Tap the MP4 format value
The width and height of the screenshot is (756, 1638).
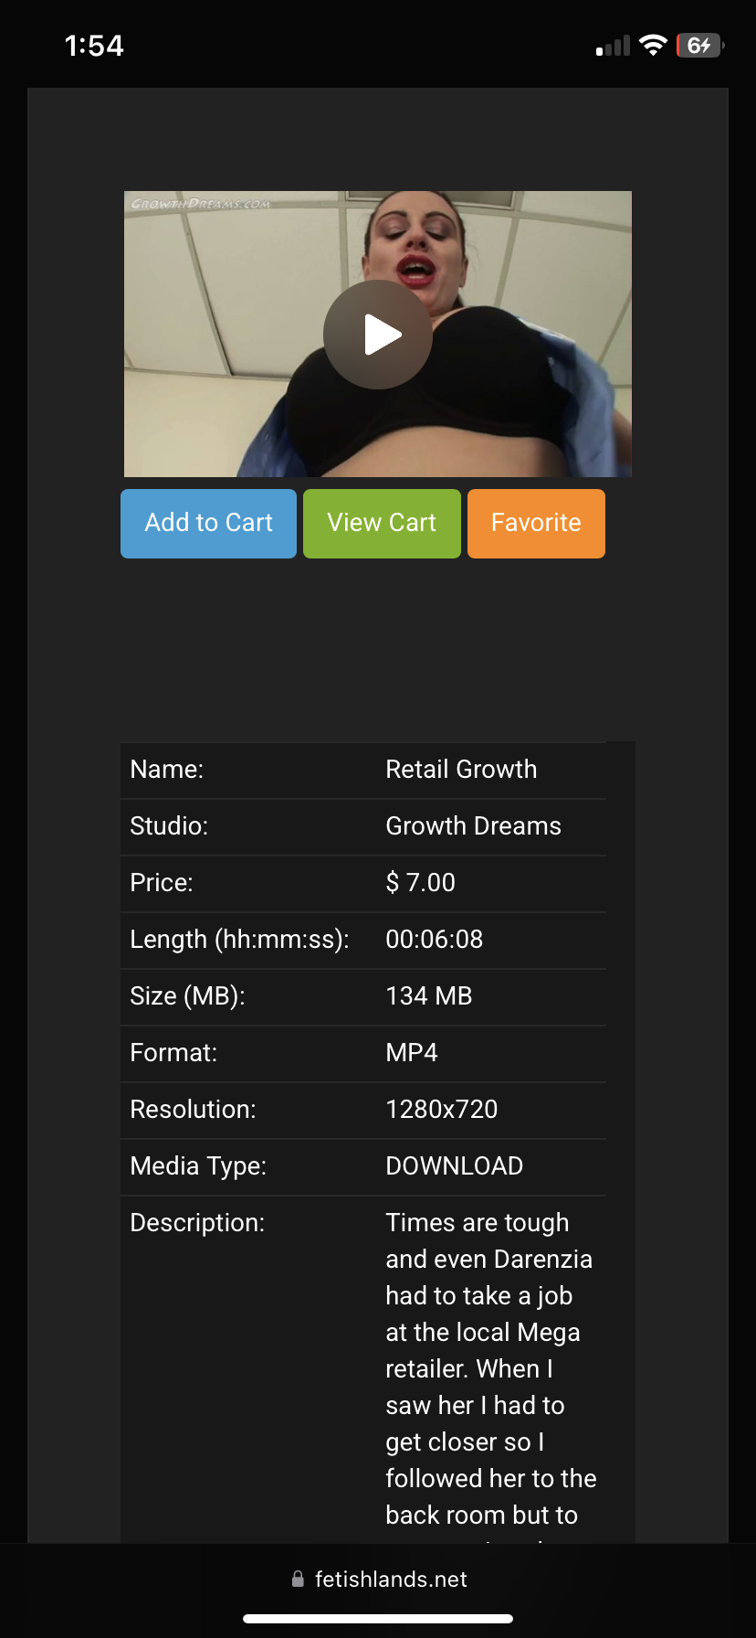411,1053
